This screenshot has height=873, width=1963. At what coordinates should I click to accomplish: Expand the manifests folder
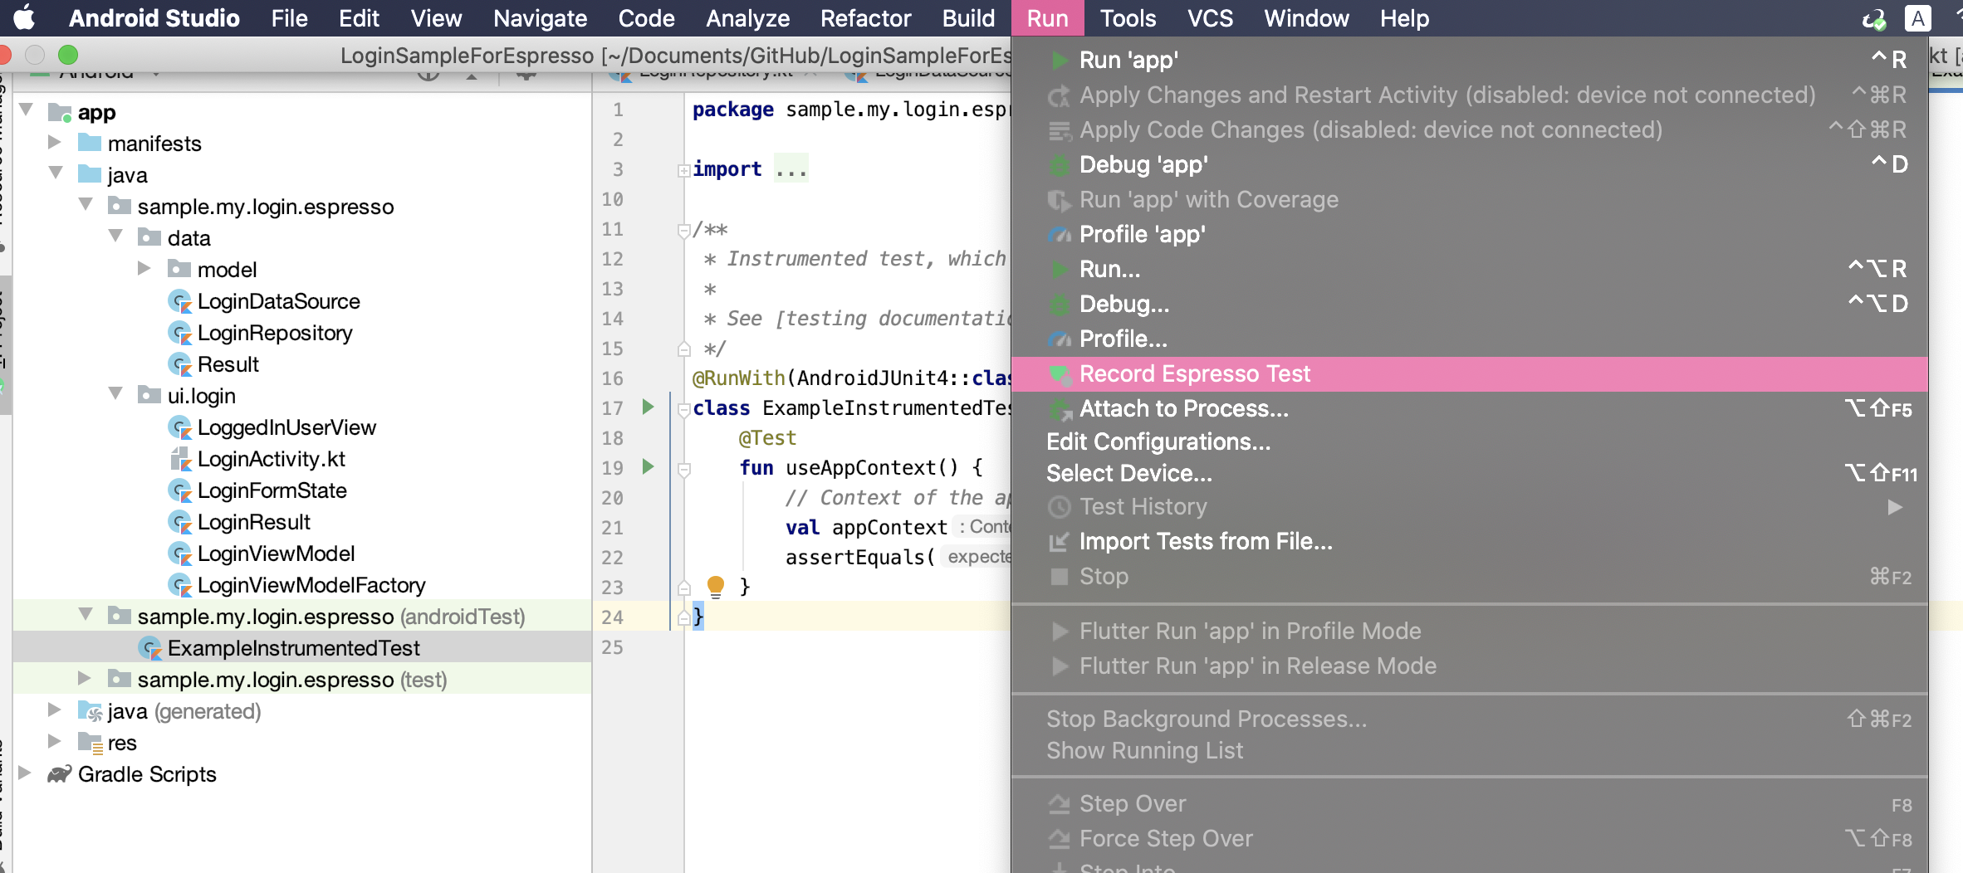pos(55,142)
